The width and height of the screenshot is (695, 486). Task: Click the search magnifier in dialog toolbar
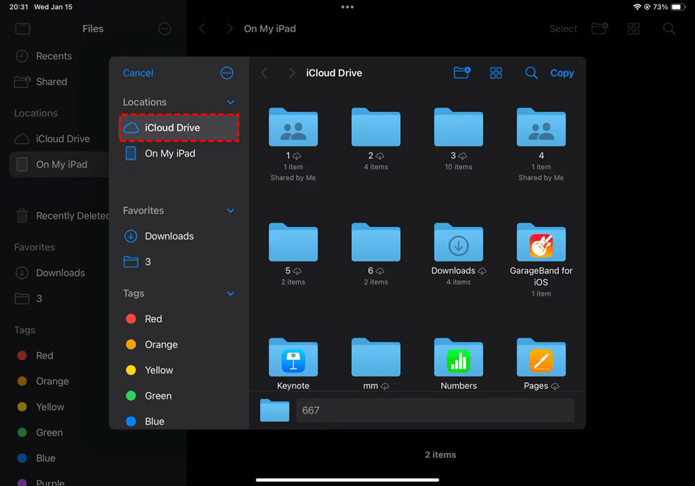(531, 73)
